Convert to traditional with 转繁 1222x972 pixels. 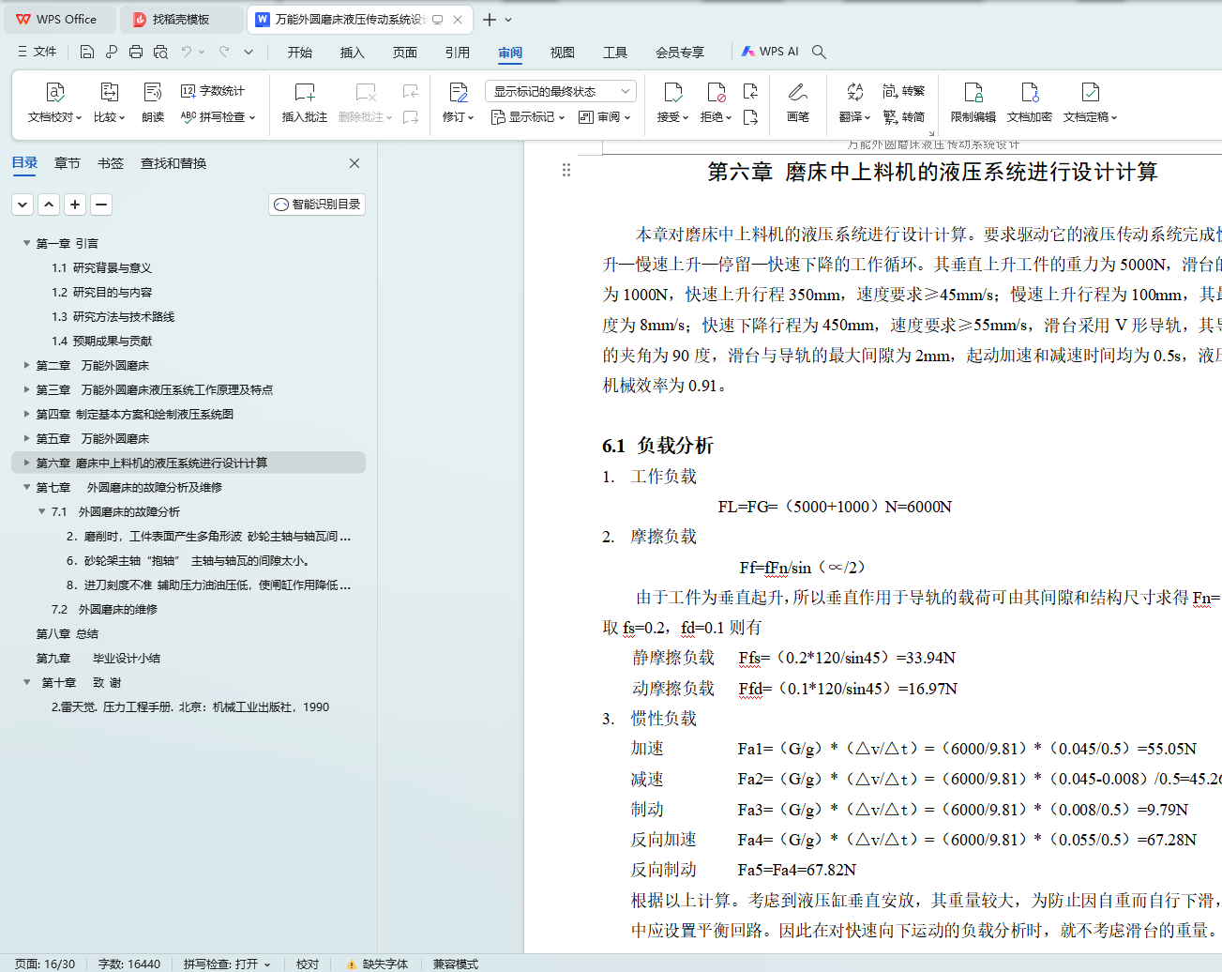tap(904, 91)
